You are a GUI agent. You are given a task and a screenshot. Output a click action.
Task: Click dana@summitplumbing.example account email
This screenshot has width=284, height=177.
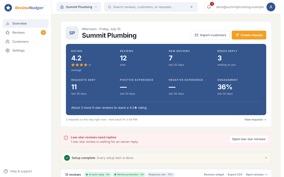pos(240,7)
